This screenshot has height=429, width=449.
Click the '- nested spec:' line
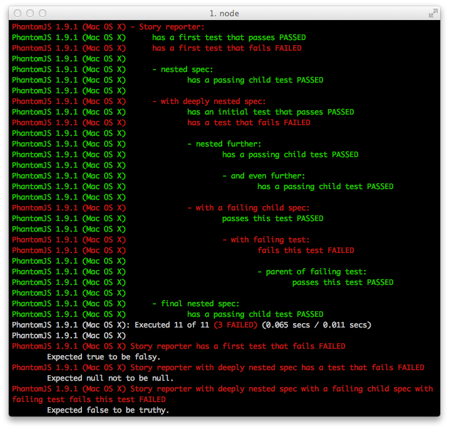coord(182,70)
